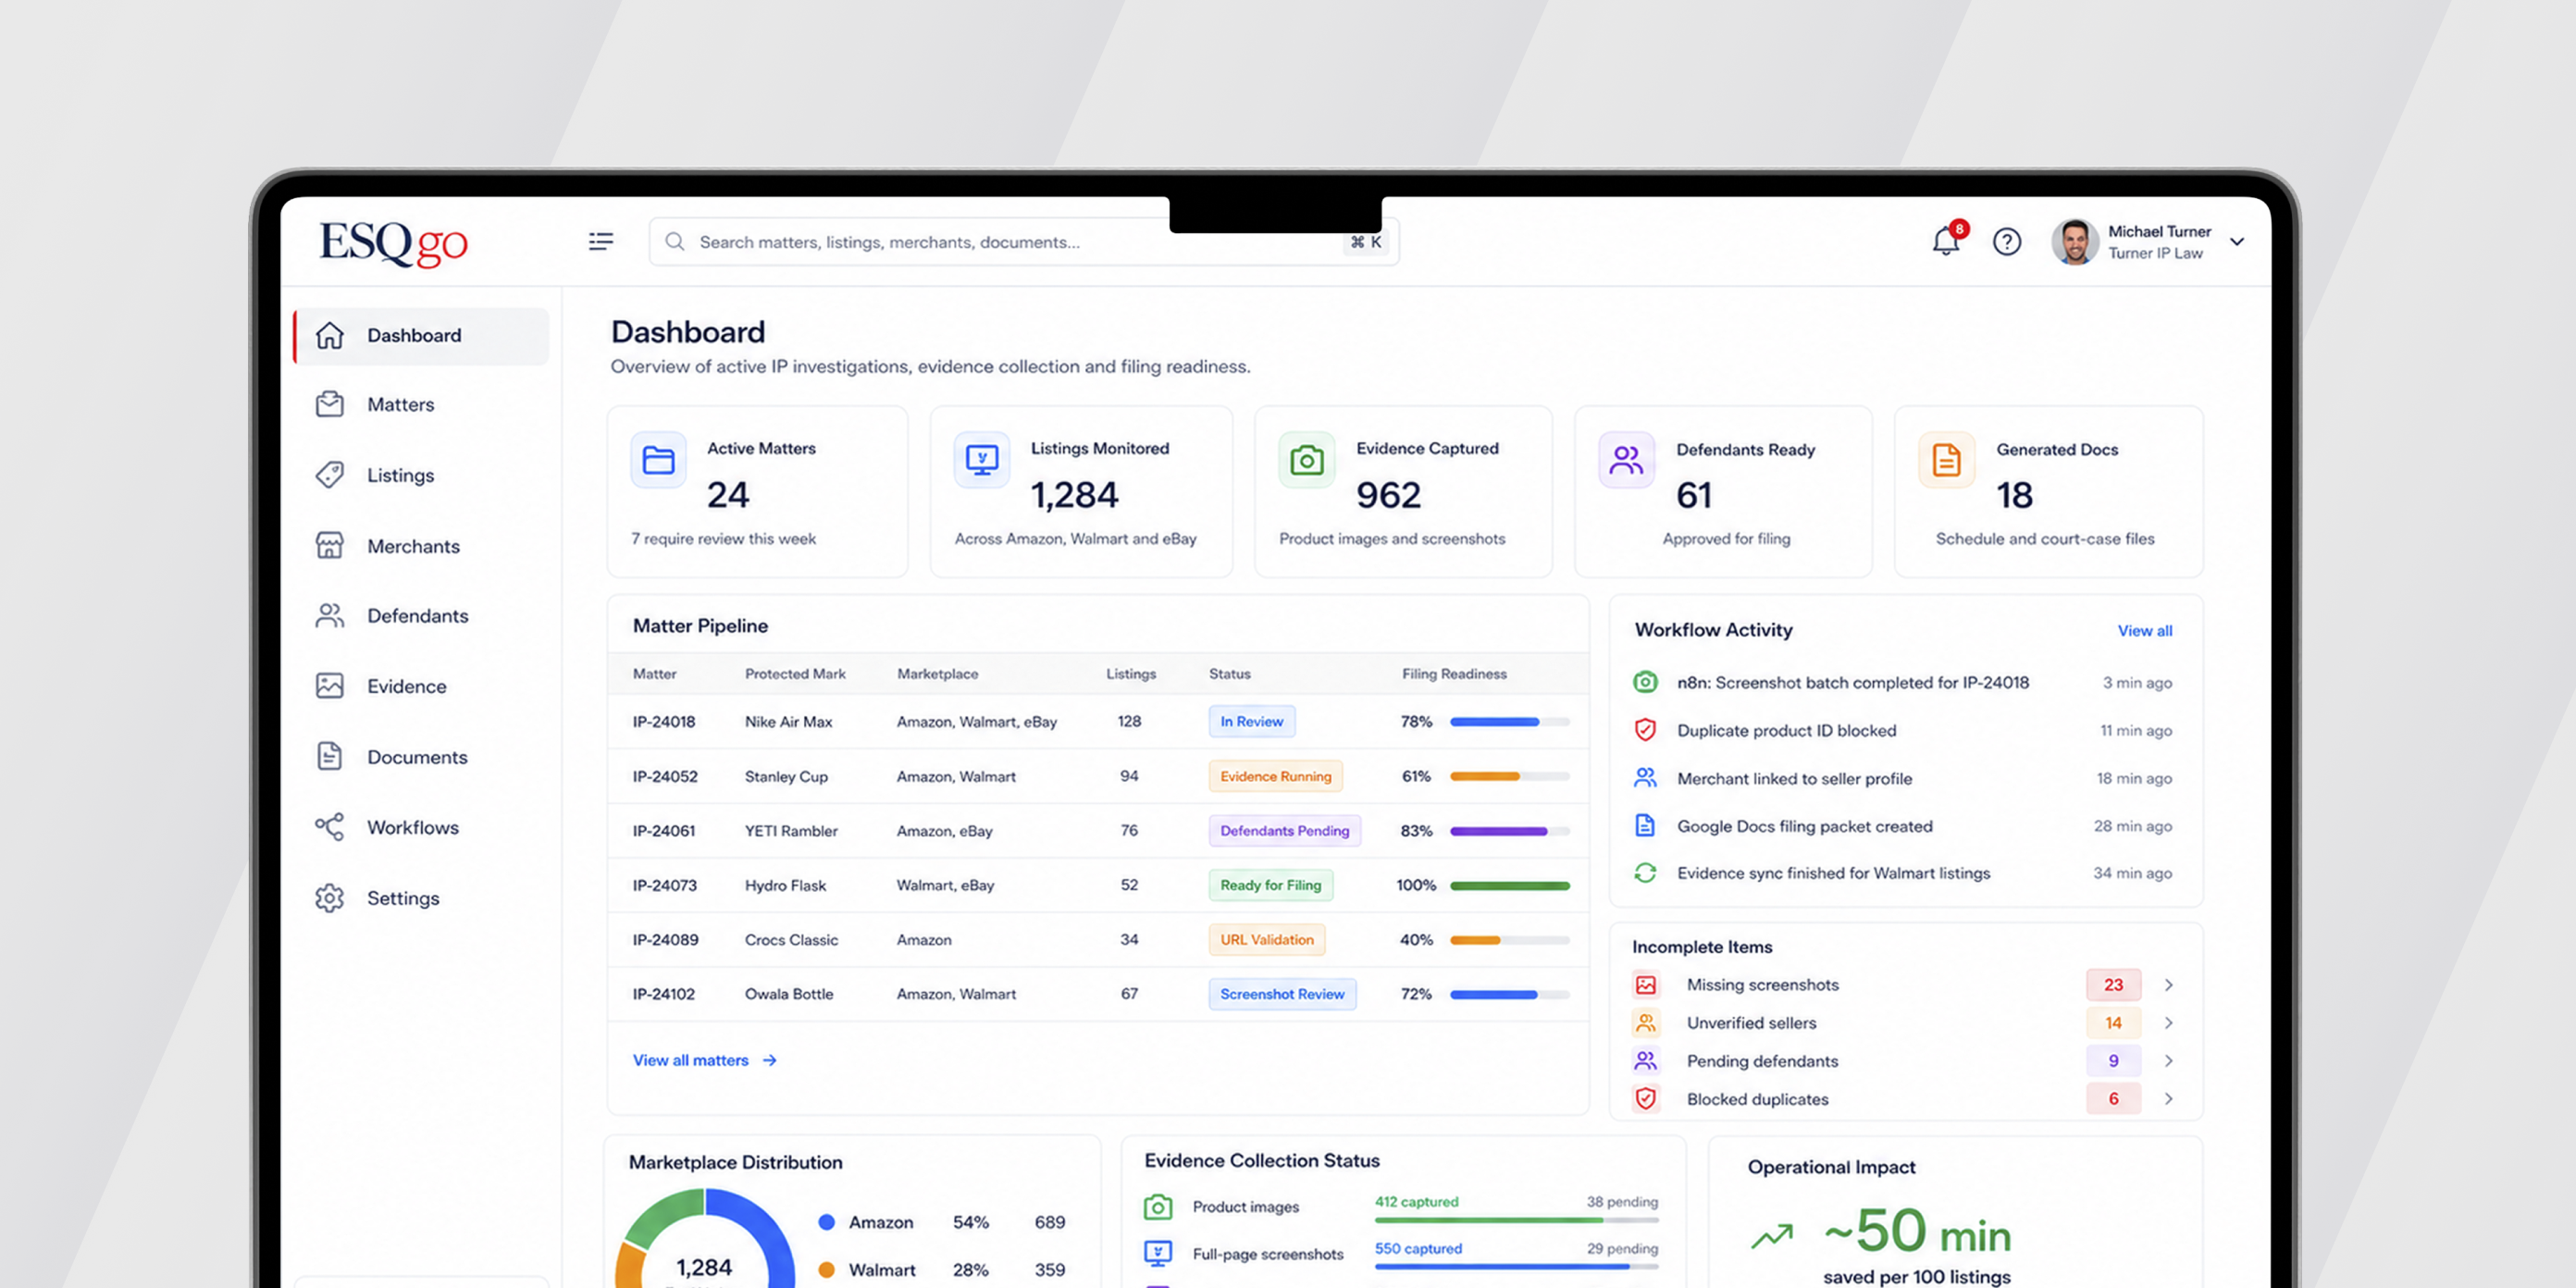Click the camera icon beside the n8n screenshot batch activity
Image resolution: width=2576 pixels, height=1288 pixels.
[x=1645, y=682]
